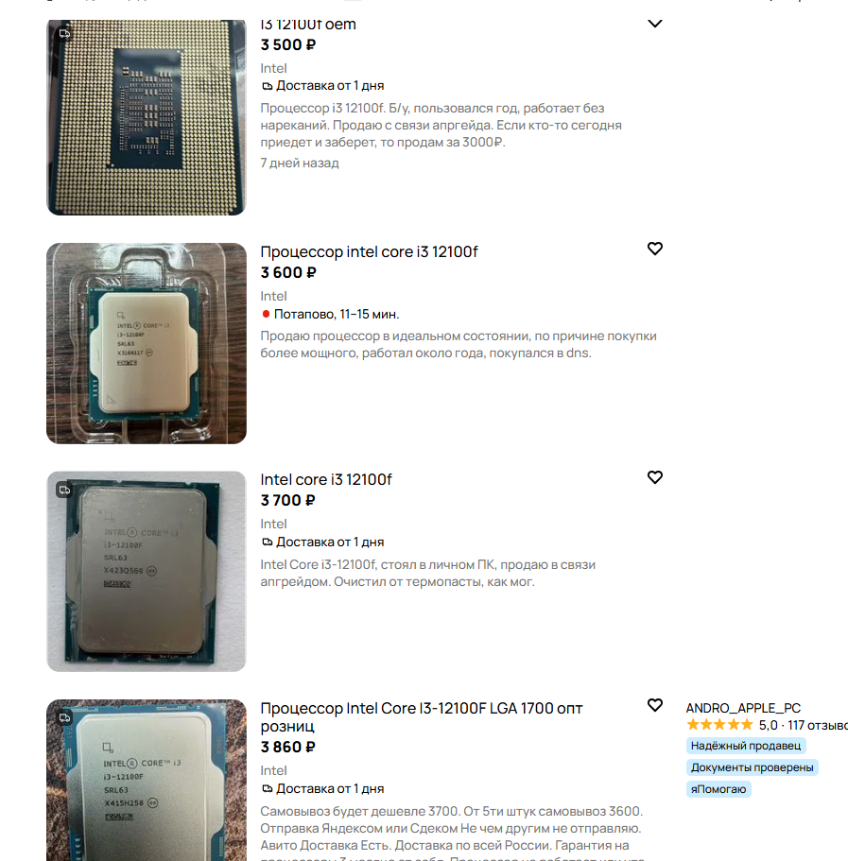Click the Надёжный продавец badge

746,746
